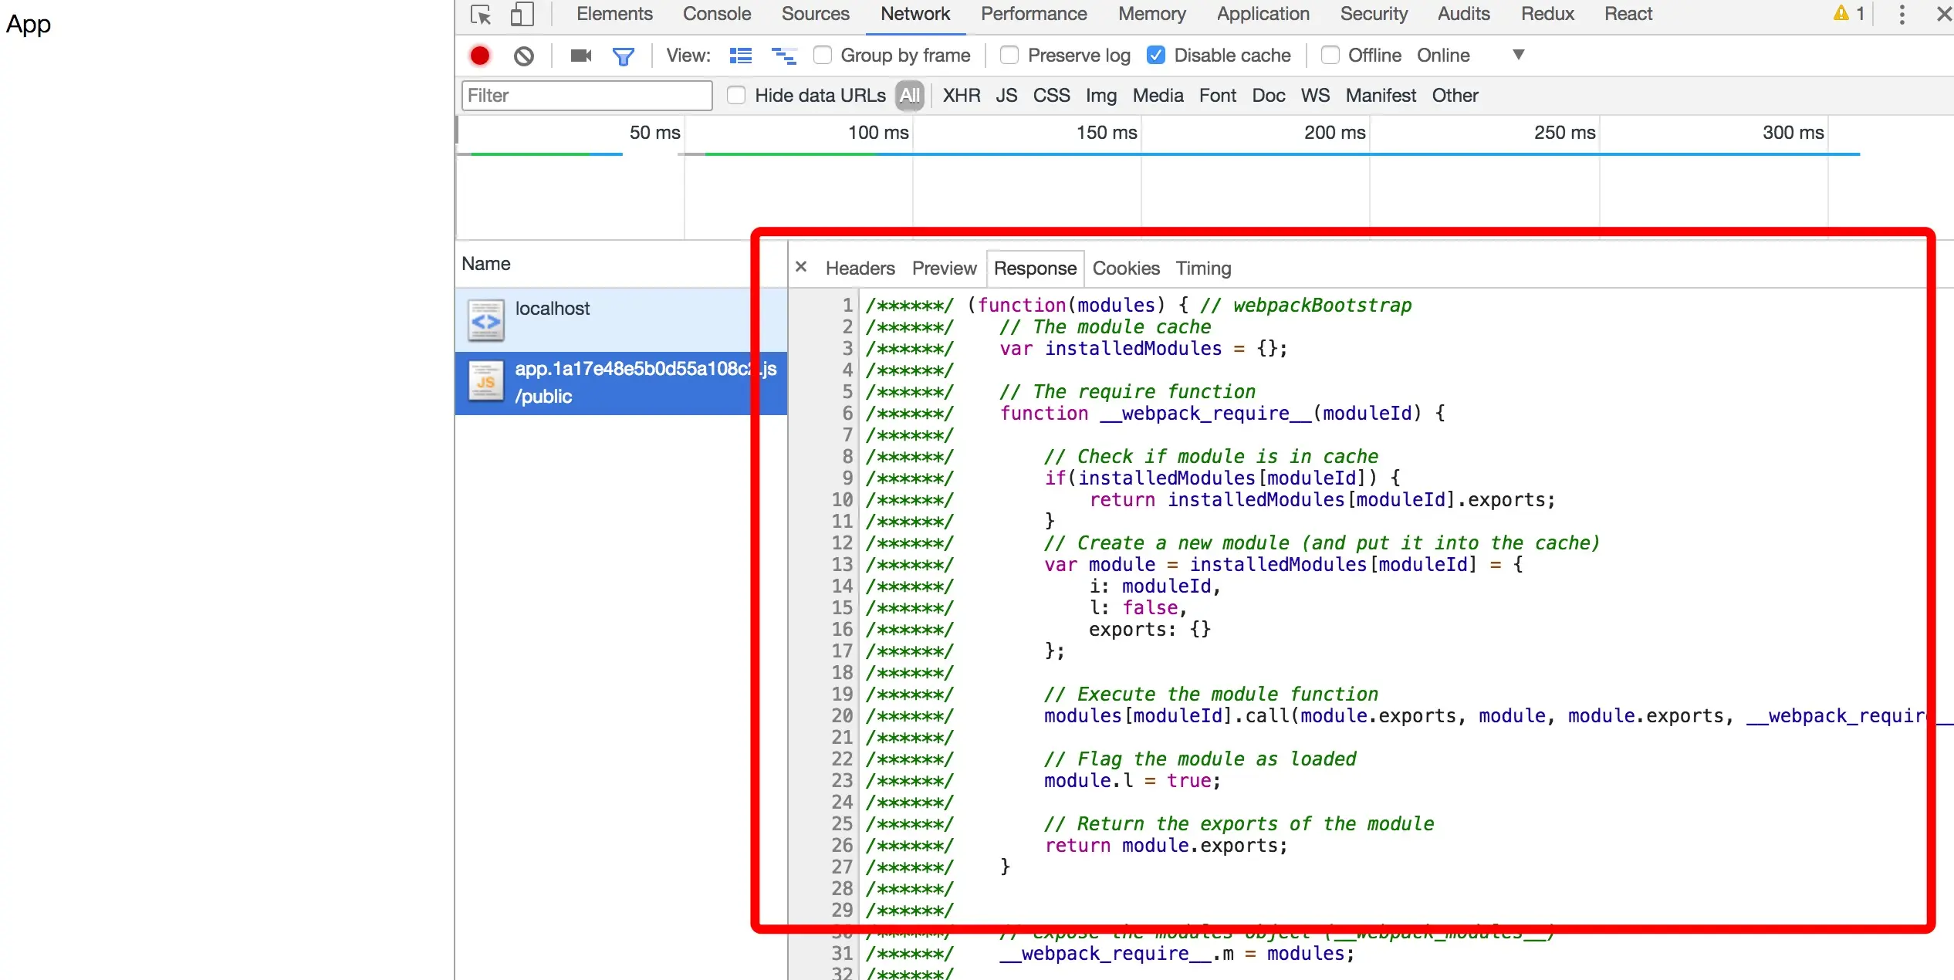Clear the network log with clear icon
The height and width of the screenshot is (980, 1954).
coord(524,56)
